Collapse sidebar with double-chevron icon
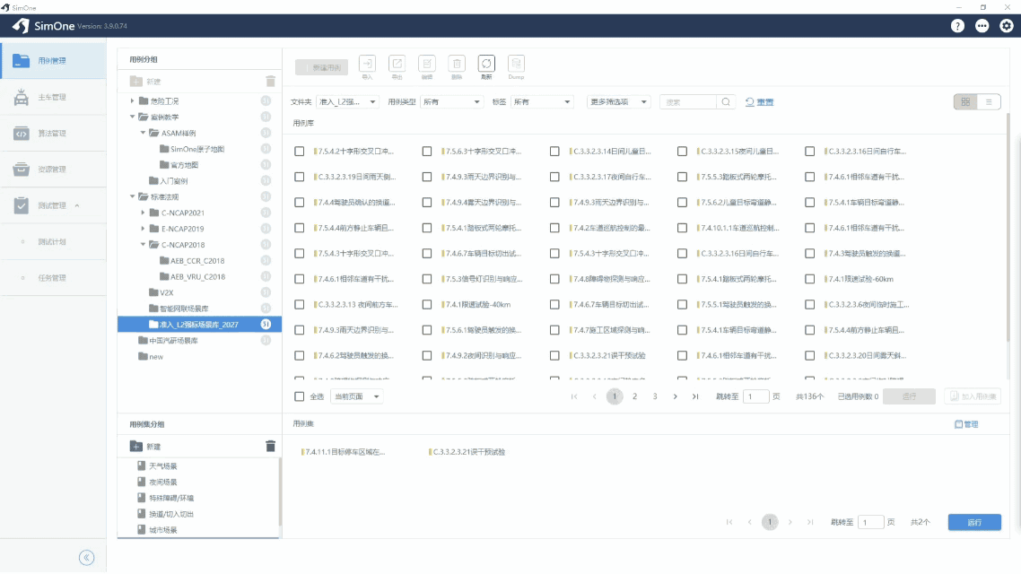 click(87, 558)
